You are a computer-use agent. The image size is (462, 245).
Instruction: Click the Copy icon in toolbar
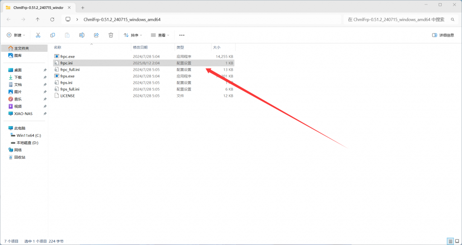click(x=53, y=35)
